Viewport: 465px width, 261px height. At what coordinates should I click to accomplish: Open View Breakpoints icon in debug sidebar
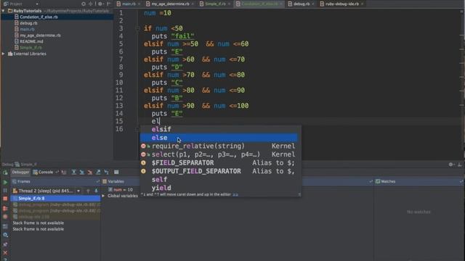click(x=5, y=208)
